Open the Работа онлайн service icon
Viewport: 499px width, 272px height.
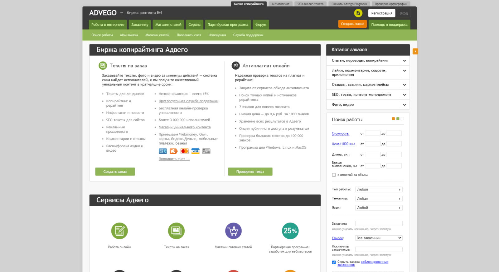coord(119,231)
